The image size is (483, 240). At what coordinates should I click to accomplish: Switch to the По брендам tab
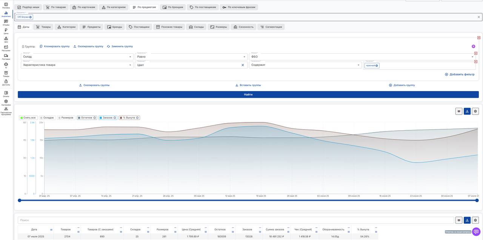(x=173, y=7)
